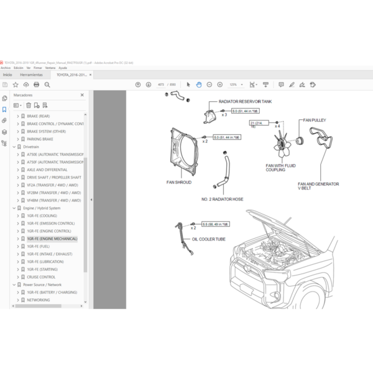This screenshot has height=373, width=373.
Task: Select the TOYOTA_2016-201... document tab
Action: click(71, 75)
